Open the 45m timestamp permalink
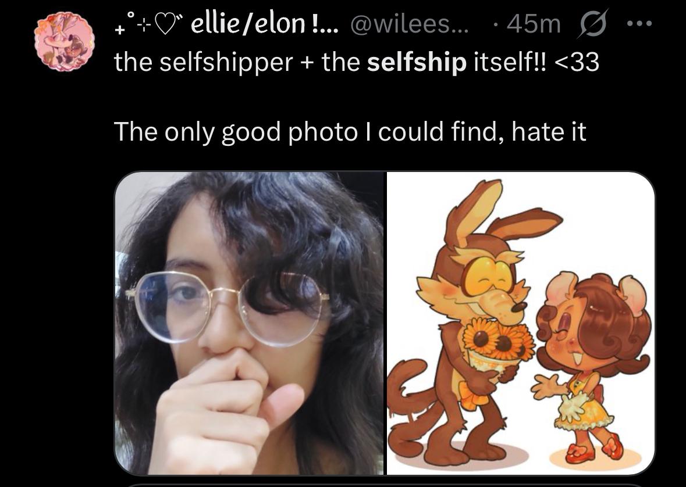686x487 pixels. pyautogui.click(x=534, y=24)
